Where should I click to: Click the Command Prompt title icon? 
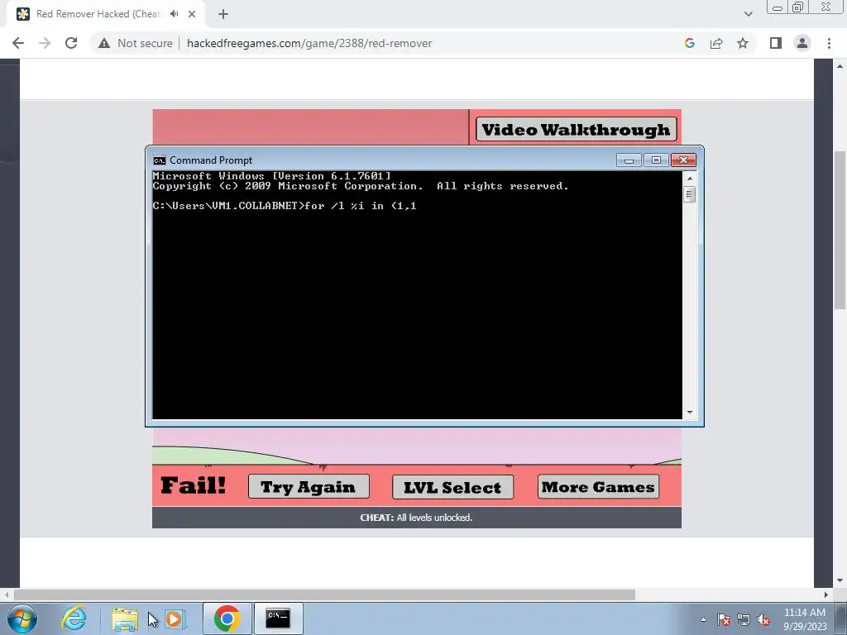[x=159, y=160]
